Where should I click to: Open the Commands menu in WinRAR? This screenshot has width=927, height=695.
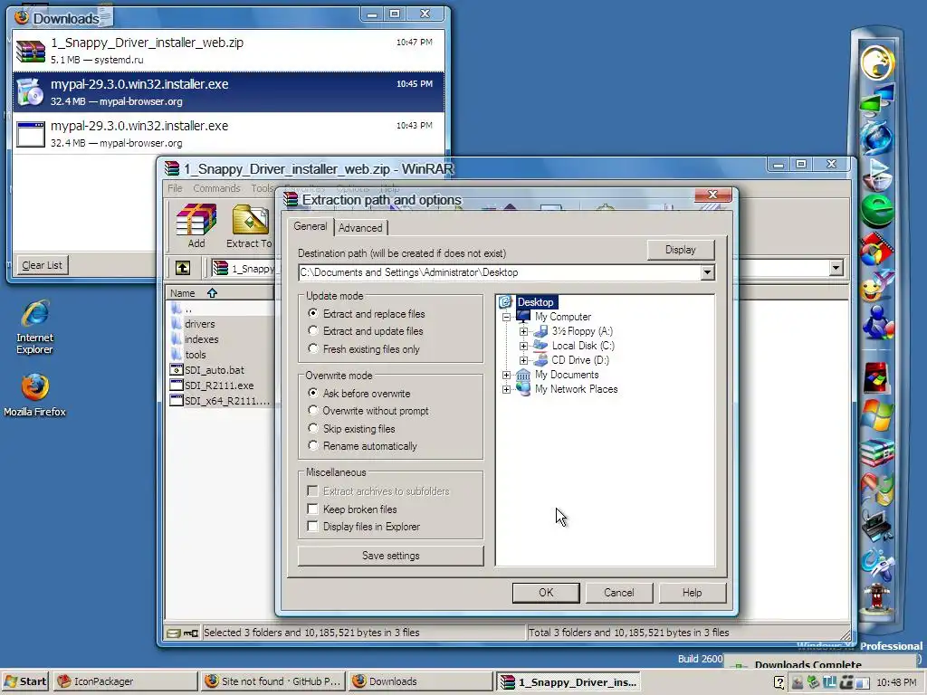pos(216,188)
